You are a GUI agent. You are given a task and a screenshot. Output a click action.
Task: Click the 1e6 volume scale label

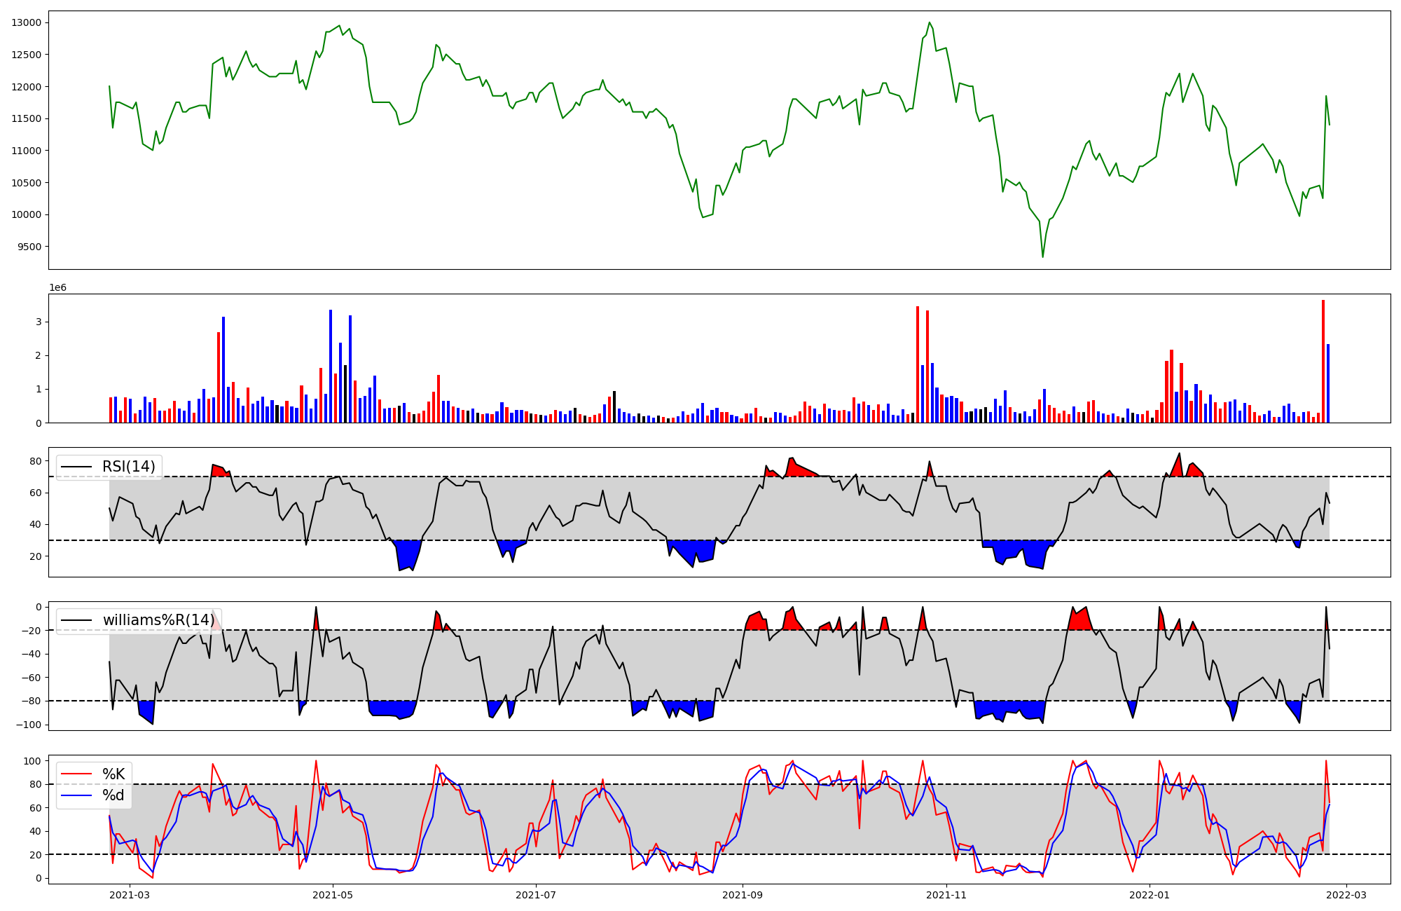57,288
